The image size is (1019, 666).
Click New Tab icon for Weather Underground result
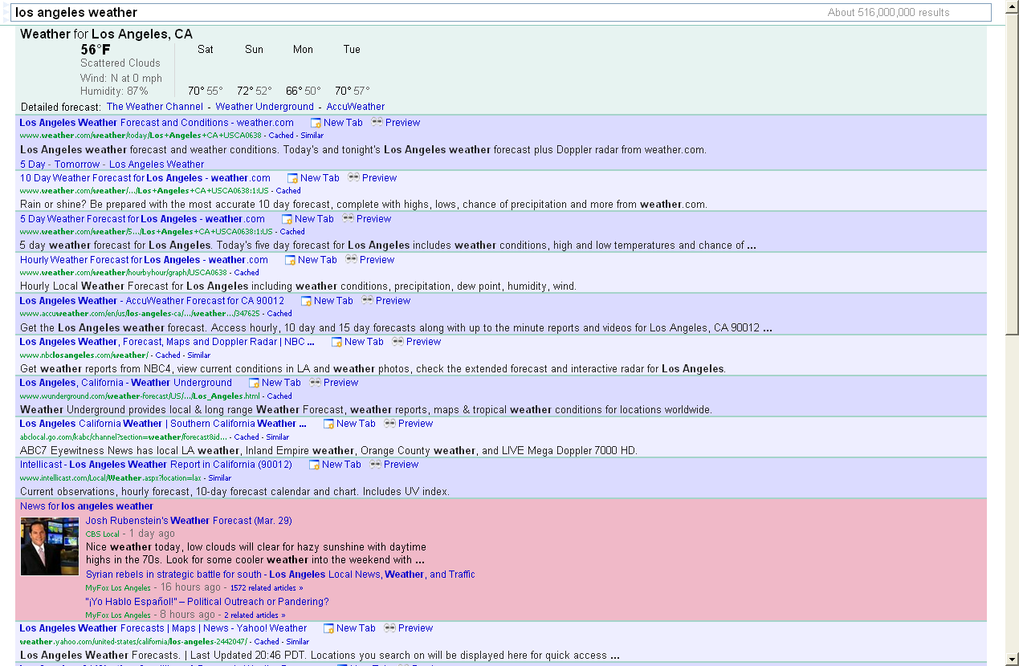coord(254,384)
